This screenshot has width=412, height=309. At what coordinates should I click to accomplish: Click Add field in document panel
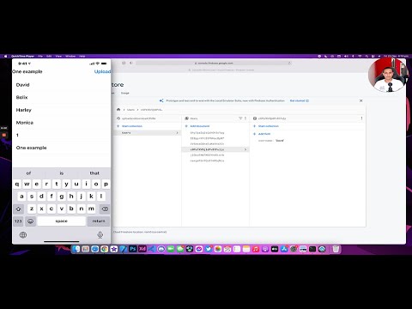tap(264, 134)
